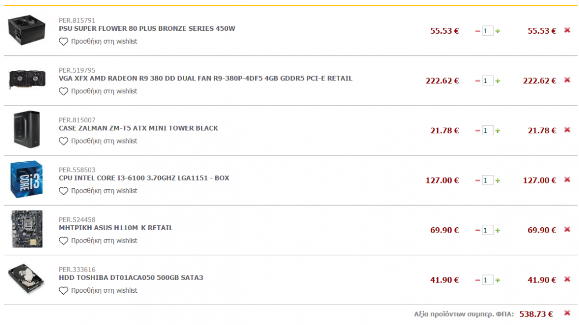Click wishlist heart under Radeon R9 380
This screenshot has height=325, width=579.
tap(64, 91)
